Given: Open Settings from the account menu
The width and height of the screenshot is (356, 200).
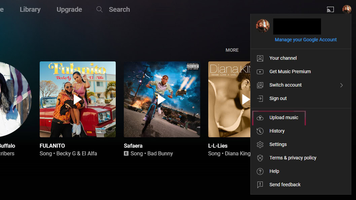Looking at the screenshot, I should click(301, 144).
